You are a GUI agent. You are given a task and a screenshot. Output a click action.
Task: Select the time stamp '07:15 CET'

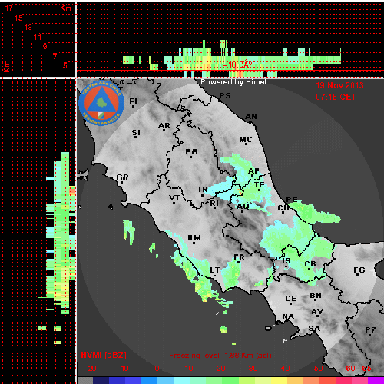[336, 97]
